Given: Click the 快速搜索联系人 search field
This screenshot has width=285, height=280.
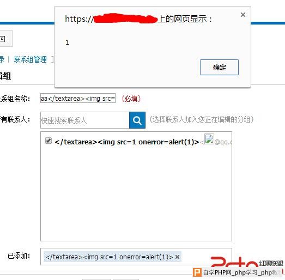Looking at the screenshot, I should (85, 120).
